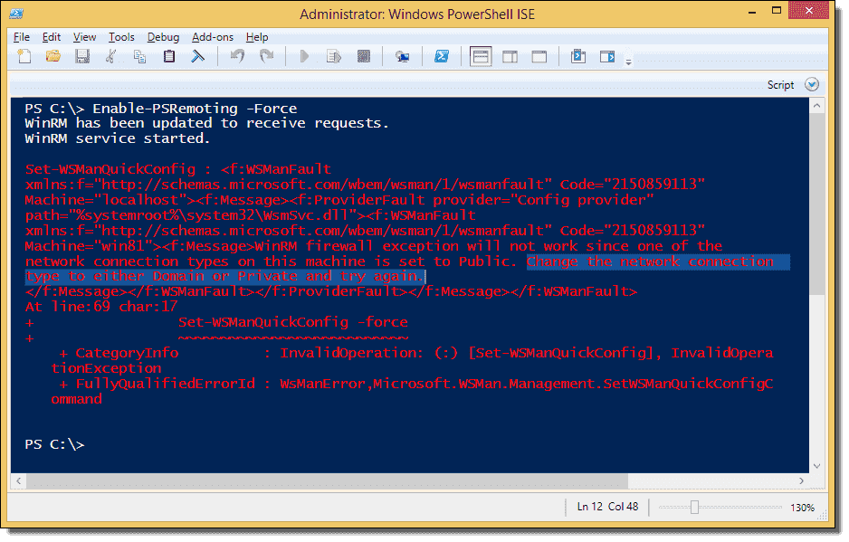Launch PowerShell.exe with the blue console icon
849x542 pixels.
(442, 56)
